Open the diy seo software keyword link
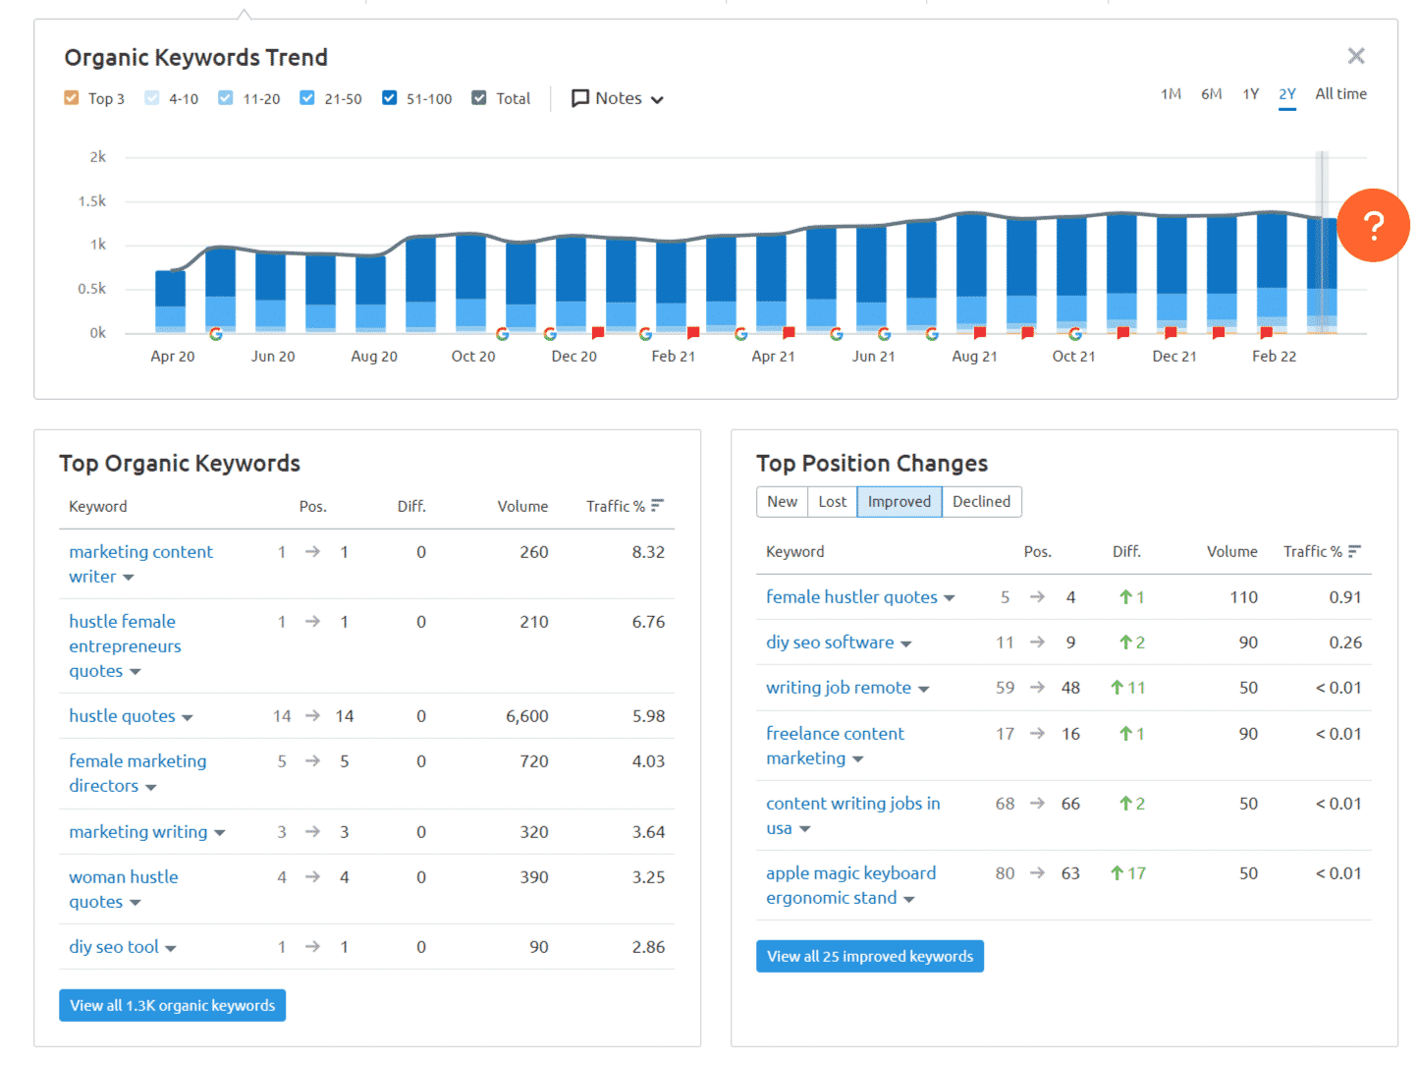This screenshot has height=1065, width=1416. click(x=830, y=643)
